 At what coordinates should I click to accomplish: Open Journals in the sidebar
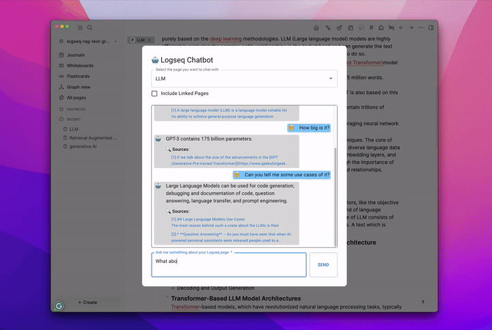point(76,55)
